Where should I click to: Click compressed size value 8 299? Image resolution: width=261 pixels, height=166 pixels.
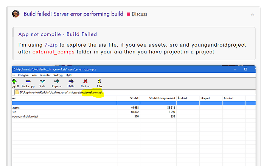(x=172, y=112)
